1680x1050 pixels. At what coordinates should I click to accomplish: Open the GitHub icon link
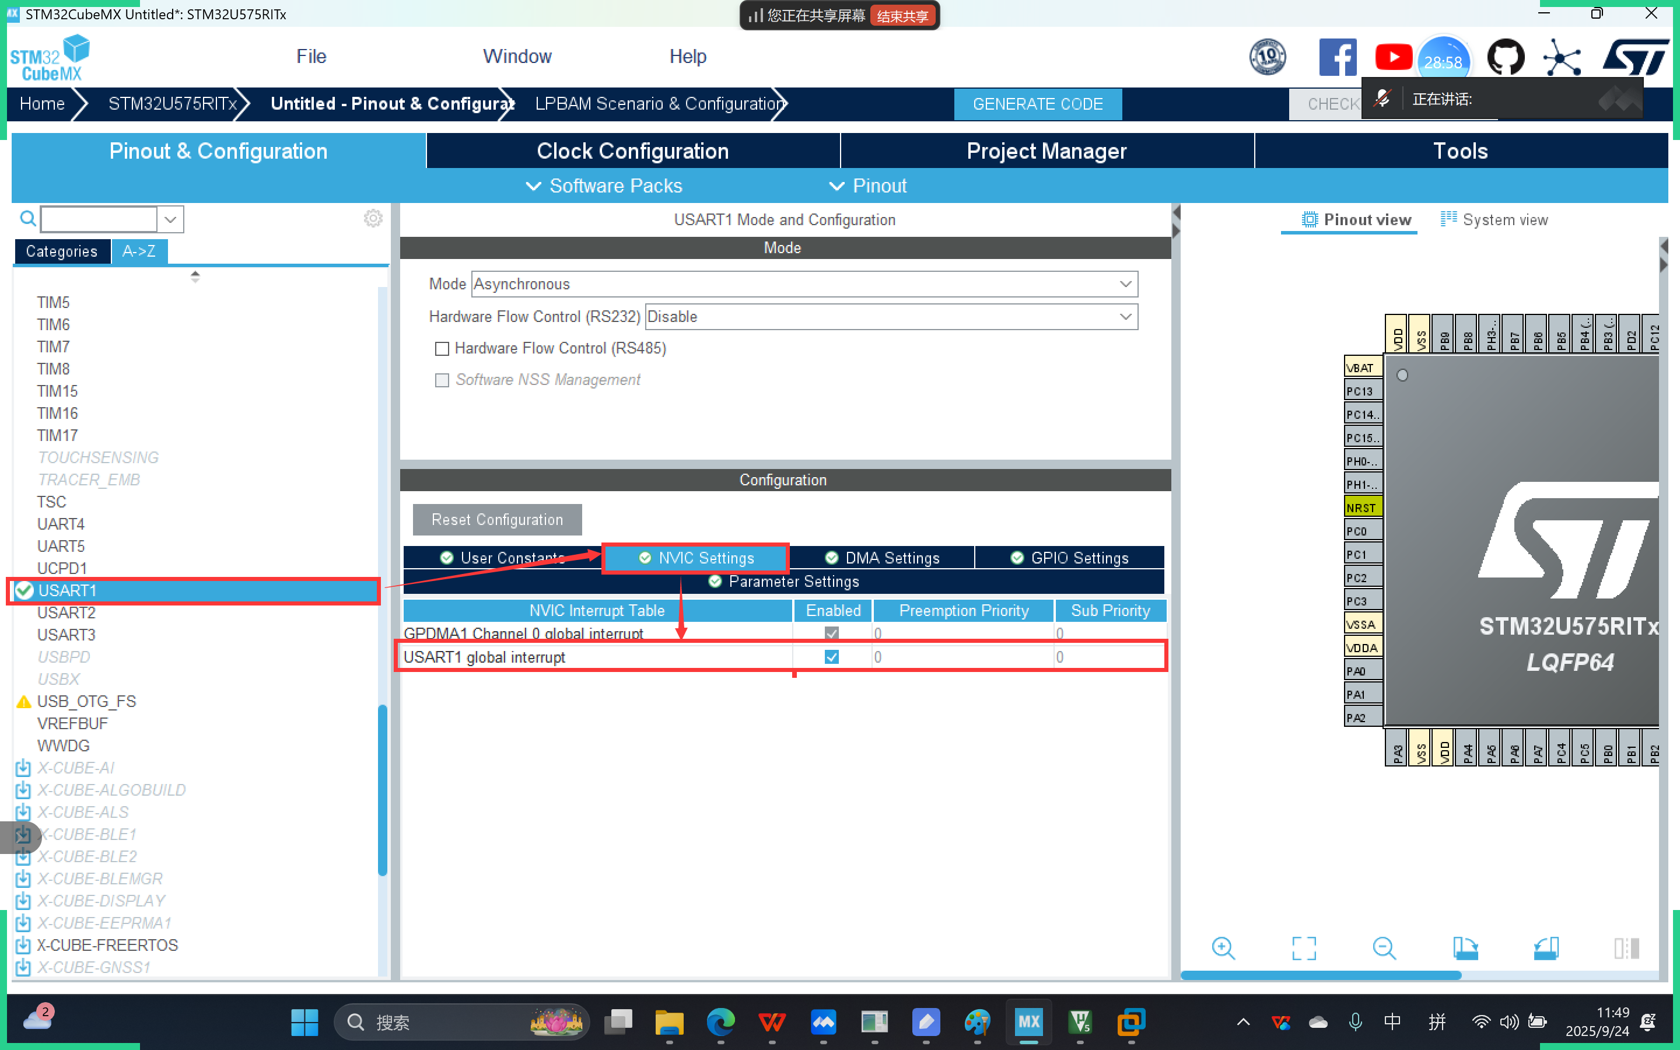tap(1505, 57)
